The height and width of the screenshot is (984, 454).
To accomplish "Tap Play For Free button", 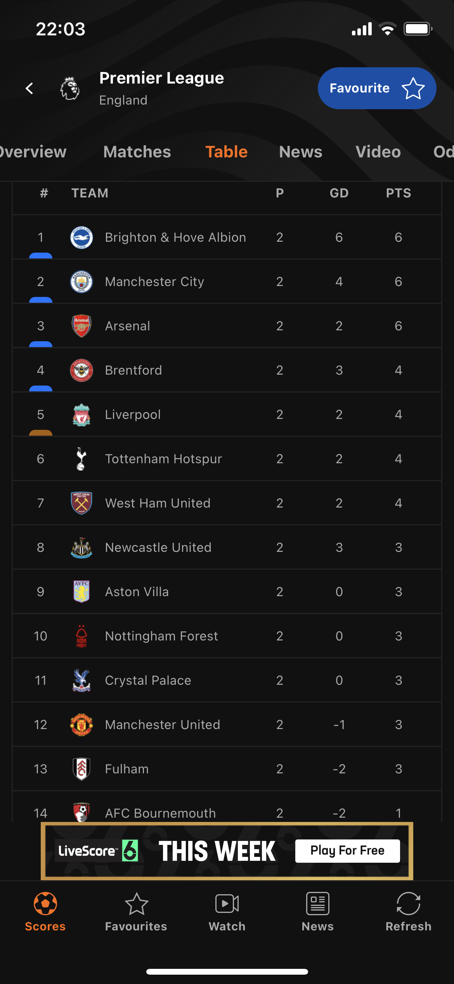I will [x=347, y=851].
